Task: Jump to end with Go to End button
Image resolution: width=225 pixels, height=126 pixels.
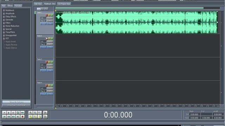Action: click(x=18, y=117)
